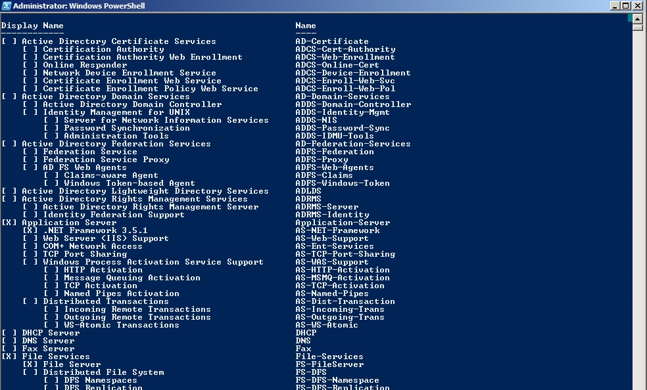Click the 'AS-Dist-Transaction' name value
The width and height of the screenshot is (647, 390).
click(345, 301)
